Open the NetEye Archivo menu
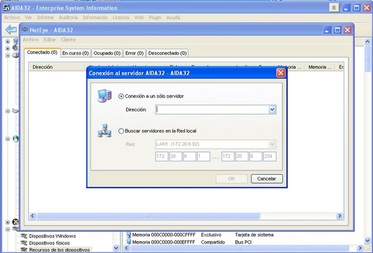Viewport: 373px width, 253px height. (x=31, y=40)
